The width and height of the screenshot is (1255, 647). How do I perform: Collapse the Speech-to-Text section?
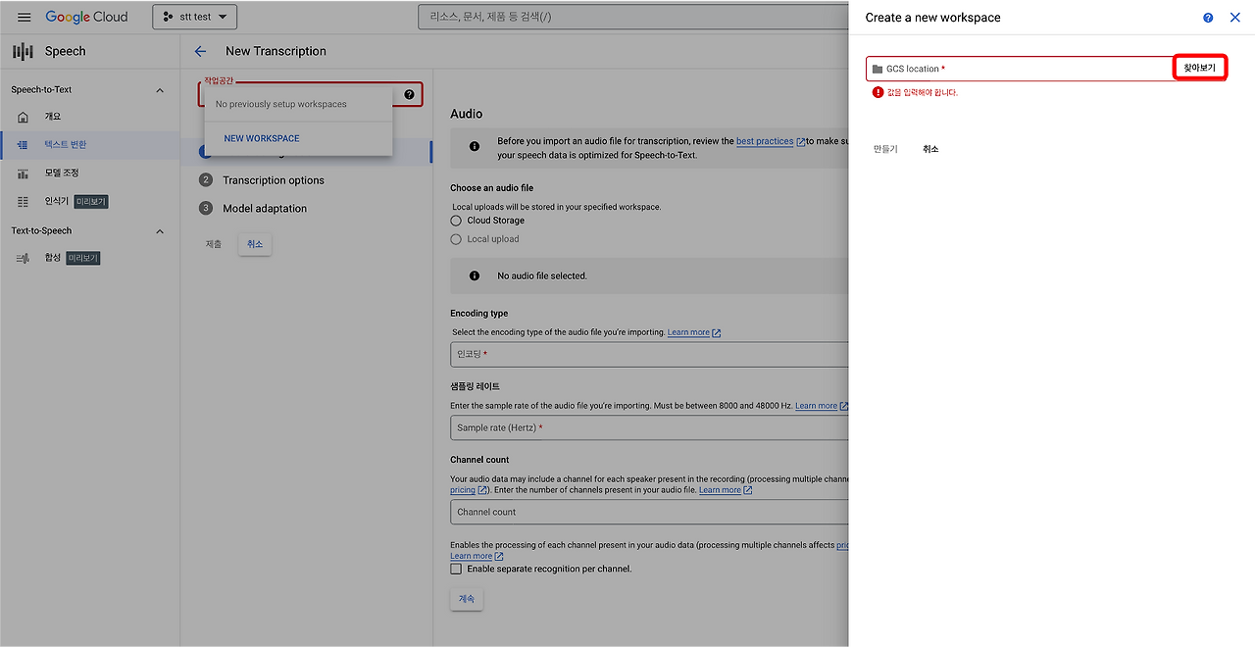tap(158, 88)
